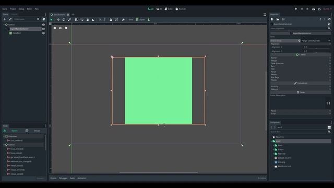Click the View button in viewport toolbar
The width and height of the screenshot is (334, 188).
[x=131, y=20]
